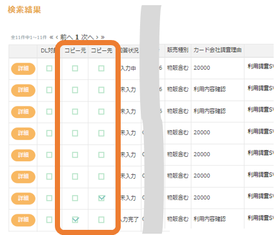The image size is (275, 235).
Task: Tick コピー先 checkbox in the 入力完了 row
Action: click(101, 220)
